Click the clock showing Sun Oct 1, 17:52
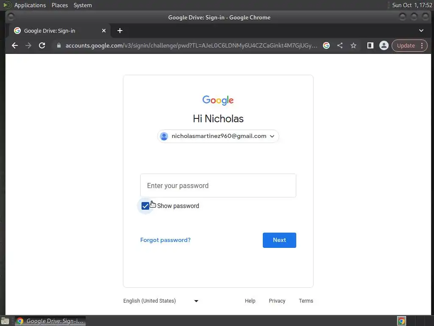The image size is (434, 326). click(412, 5)
